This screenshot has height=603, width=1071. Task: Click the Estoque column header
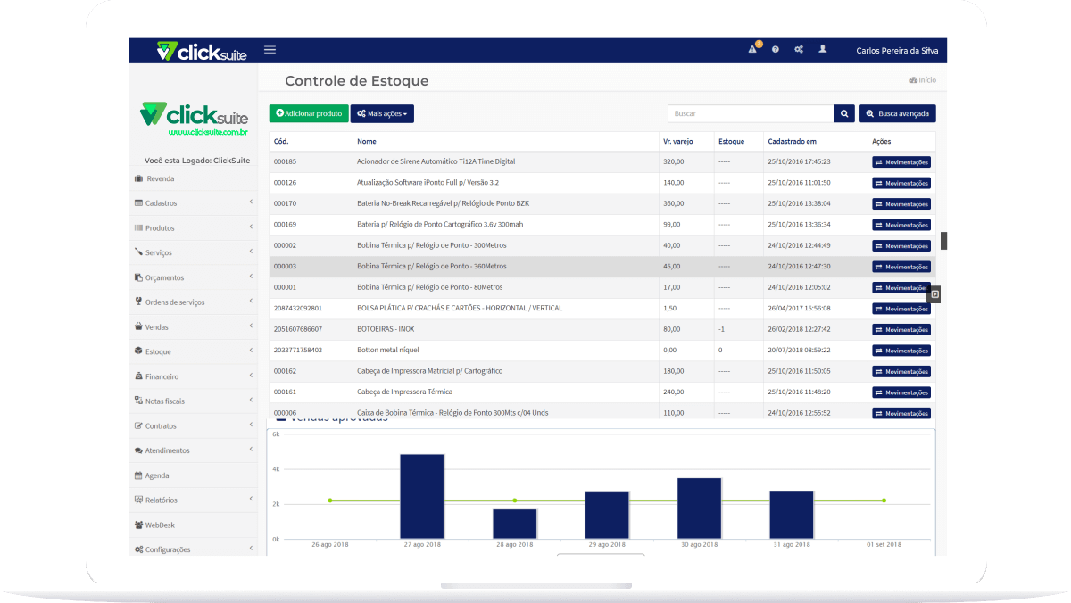coord(731,141)
